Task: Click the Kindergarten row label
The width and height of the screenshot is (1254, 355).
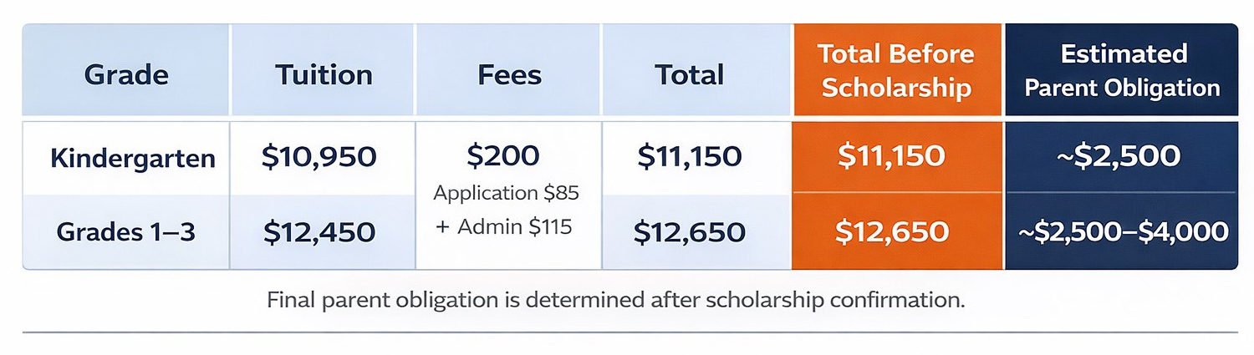Action: [133, 158]
